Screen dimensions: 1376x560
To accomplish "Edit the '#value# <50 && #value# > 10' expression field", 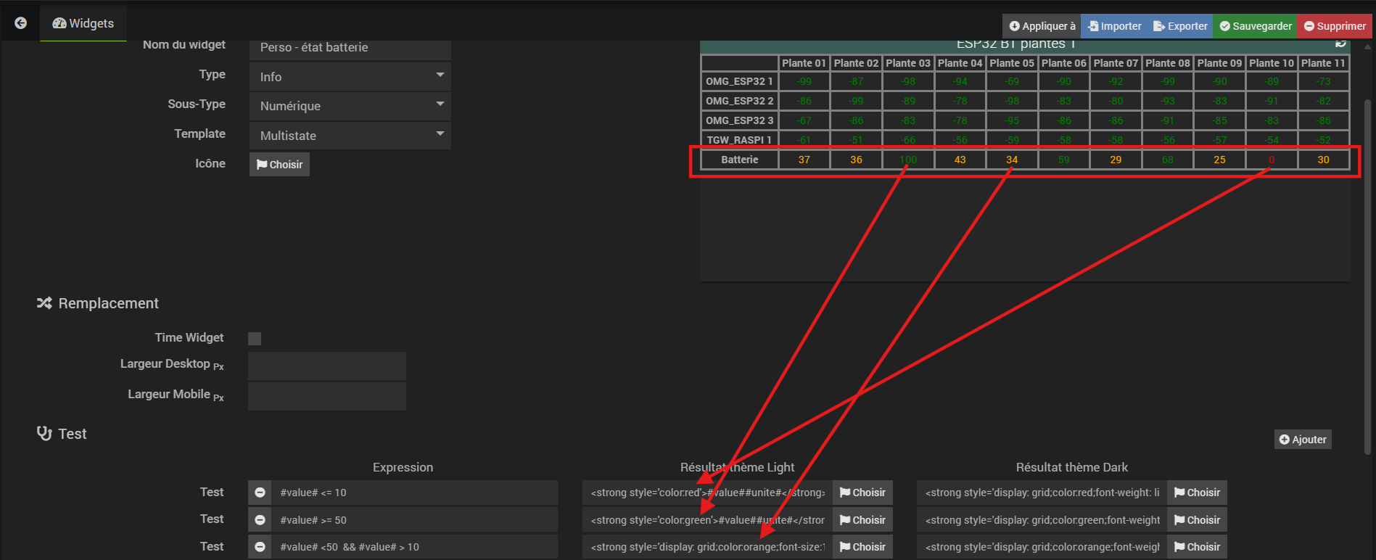I will pos(415,547).
